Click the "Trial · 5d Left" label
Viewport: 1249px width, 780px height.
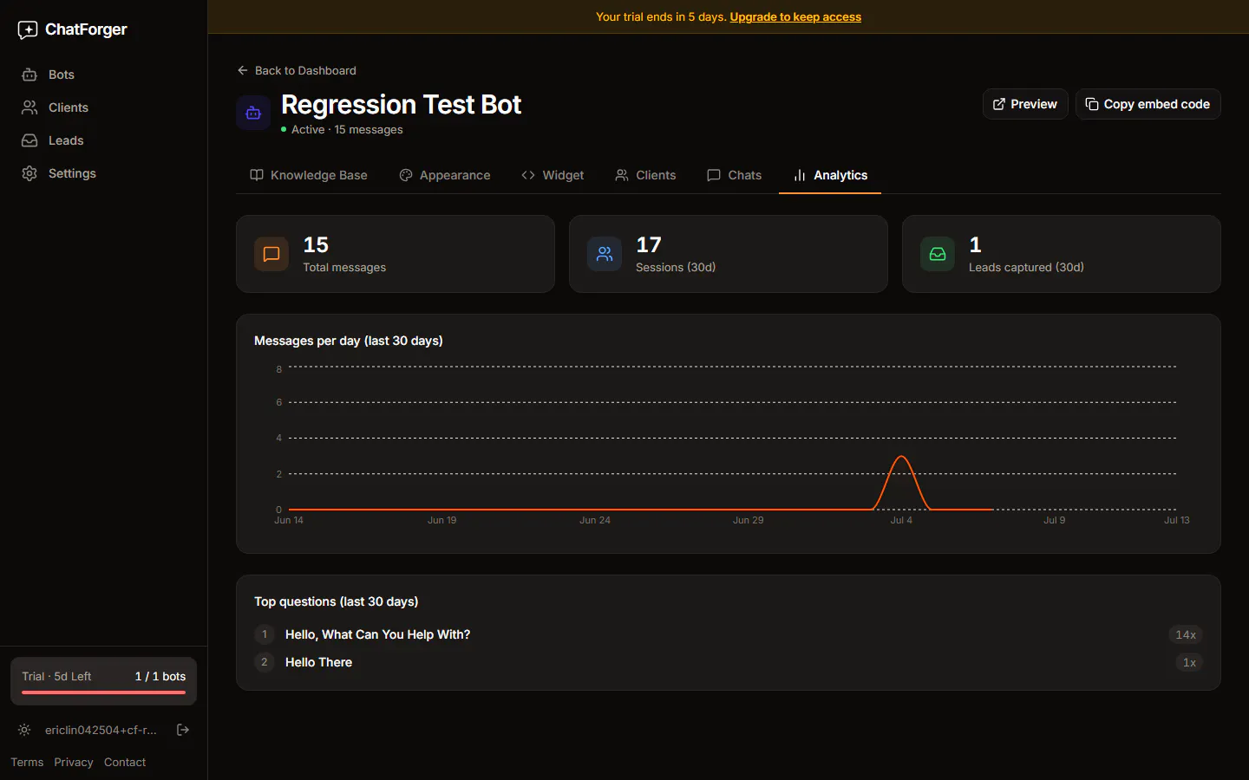pos(56,676)
